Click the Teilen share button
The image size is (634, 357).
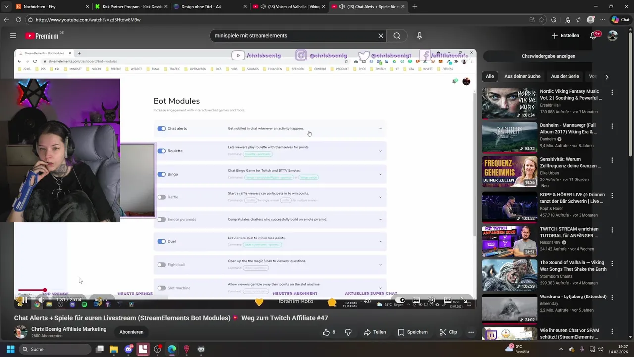375,332
